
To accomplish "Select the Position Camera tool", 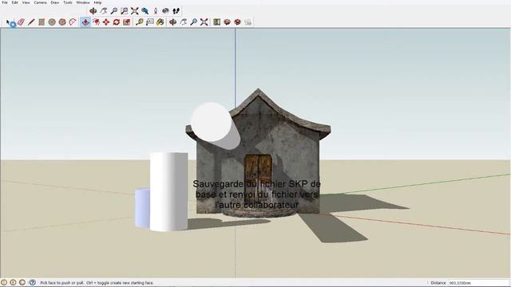I will click(156, 11).
